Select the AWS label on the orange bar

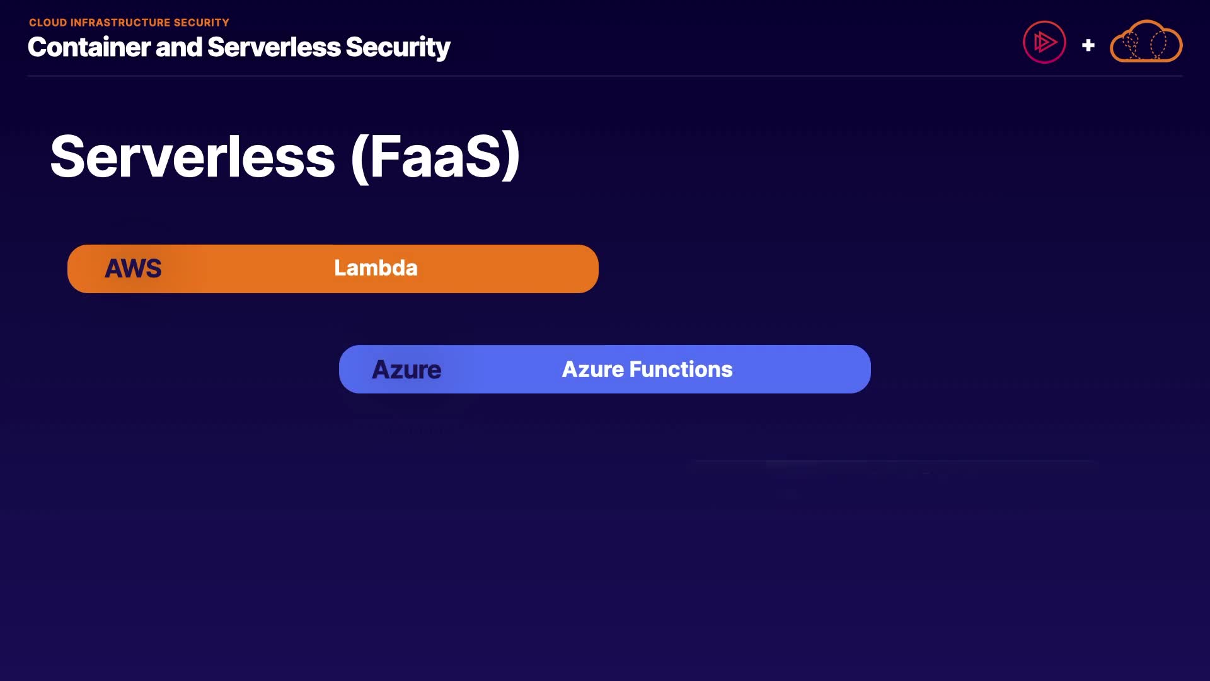(x=133, y=269)
